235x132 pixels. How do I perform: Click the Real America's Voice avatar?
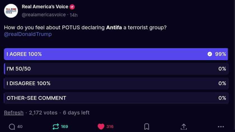[11, 11]
